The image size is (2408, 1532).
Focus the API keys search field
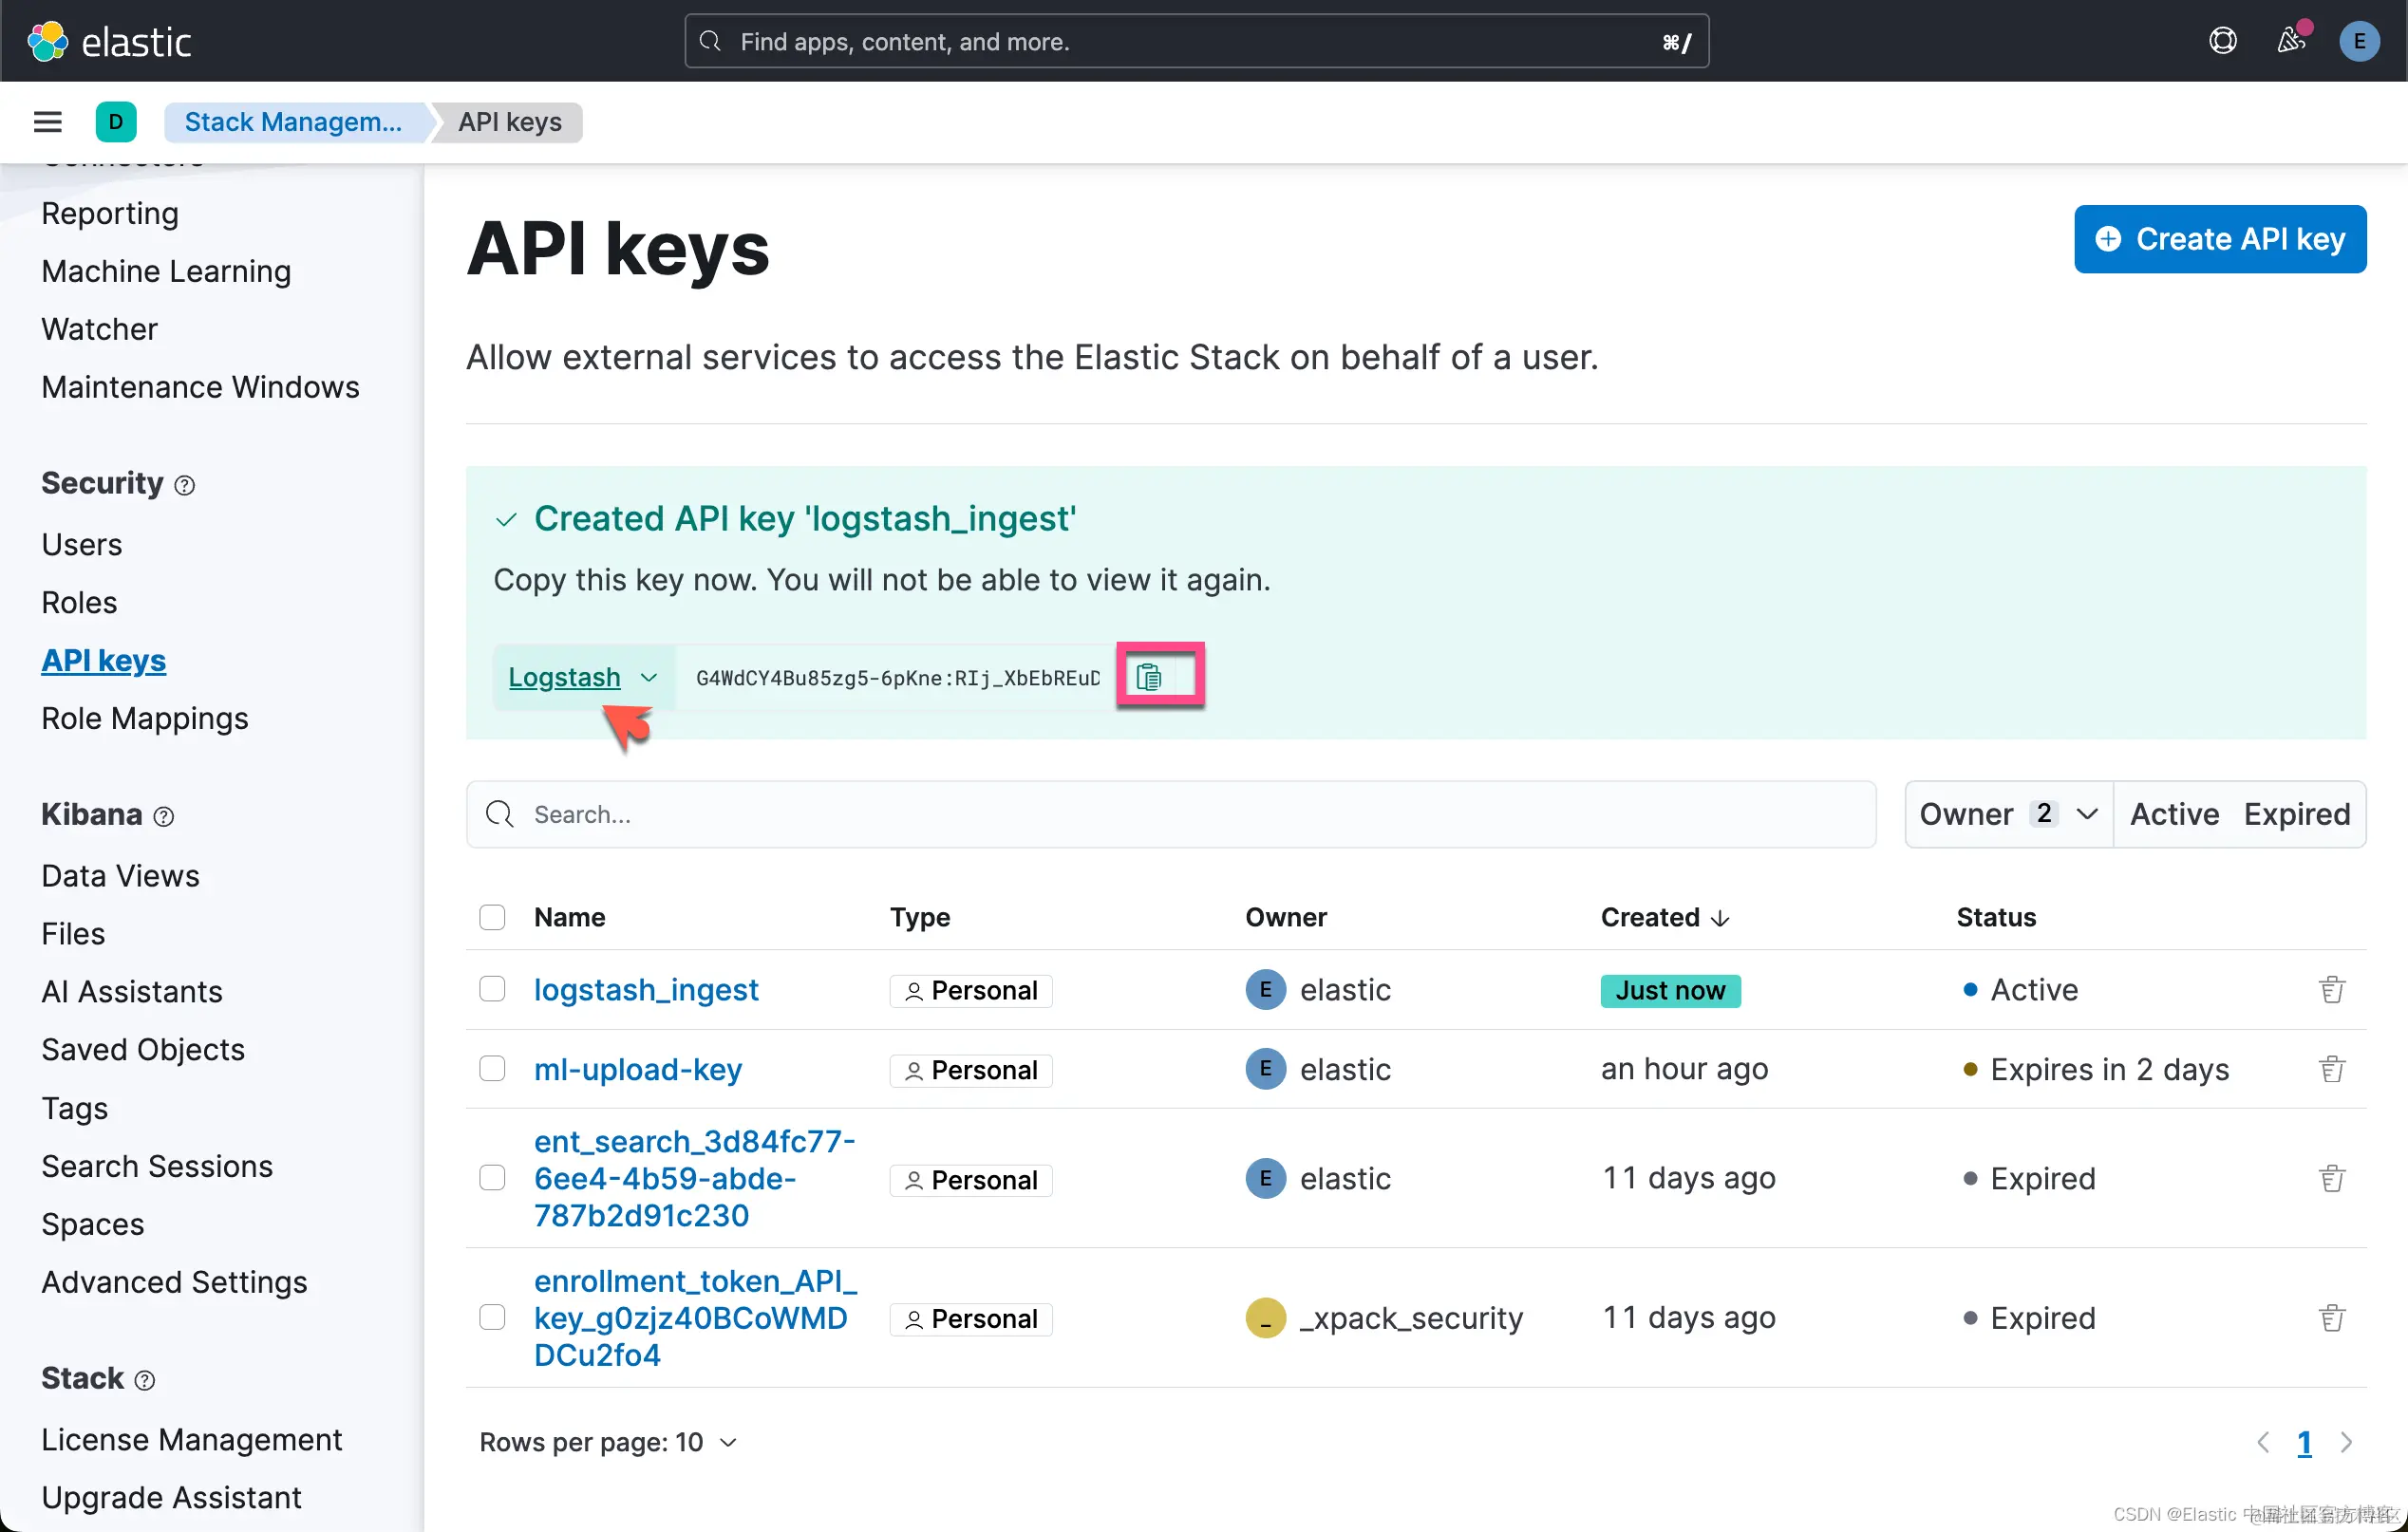1170,814
